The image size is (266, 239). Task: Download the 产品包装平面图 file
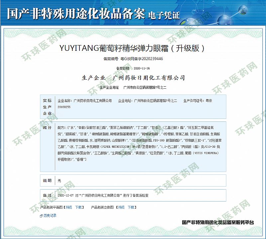pyautogui.click(x=78, y=207)
